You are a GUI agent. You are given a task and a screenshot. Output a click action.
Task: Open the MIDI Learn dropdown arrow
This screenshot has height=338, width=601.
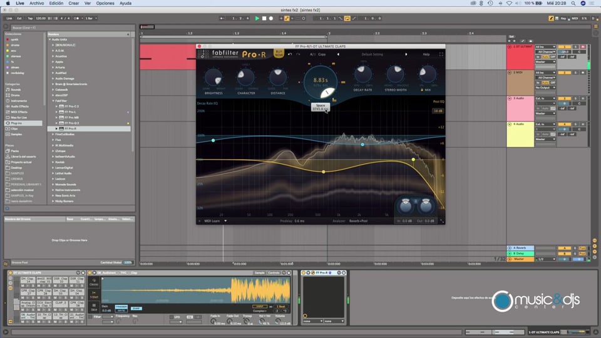pos(225,221)
